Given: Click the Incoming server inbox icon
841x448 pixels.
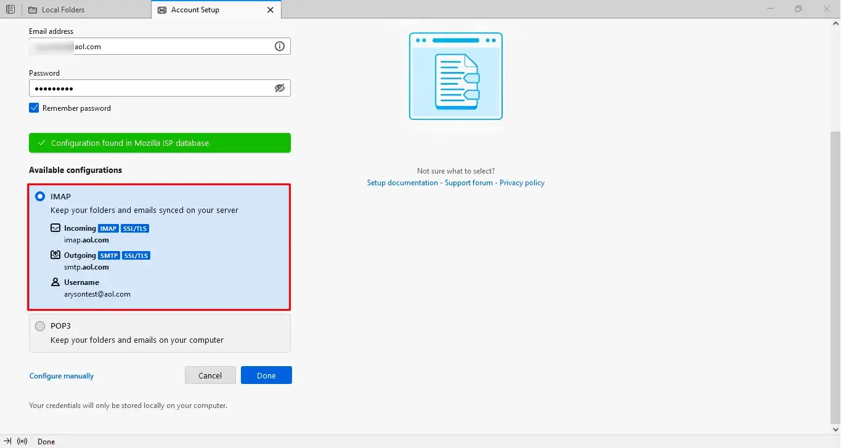Looking at the screenshot, I should coord(55,228).
